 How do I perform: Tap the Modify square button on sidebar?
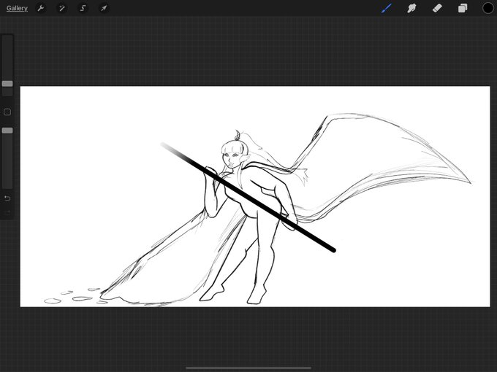click(x=7, y=112)
